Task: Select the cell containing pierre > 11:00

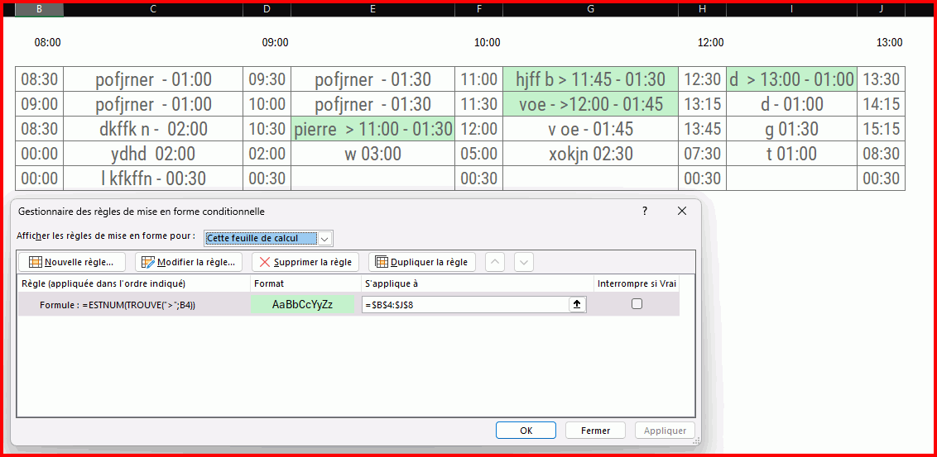Action: (372, 129)
